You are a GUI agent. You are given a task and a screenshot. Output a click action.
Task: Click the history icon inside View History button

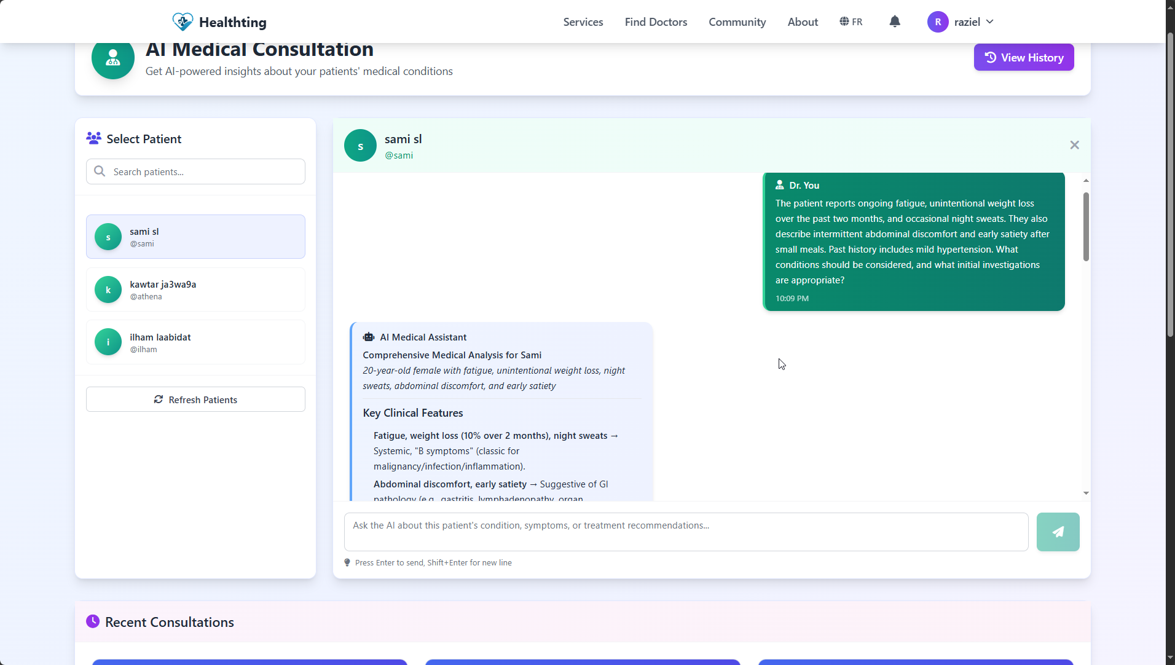[x=990, y=57]
